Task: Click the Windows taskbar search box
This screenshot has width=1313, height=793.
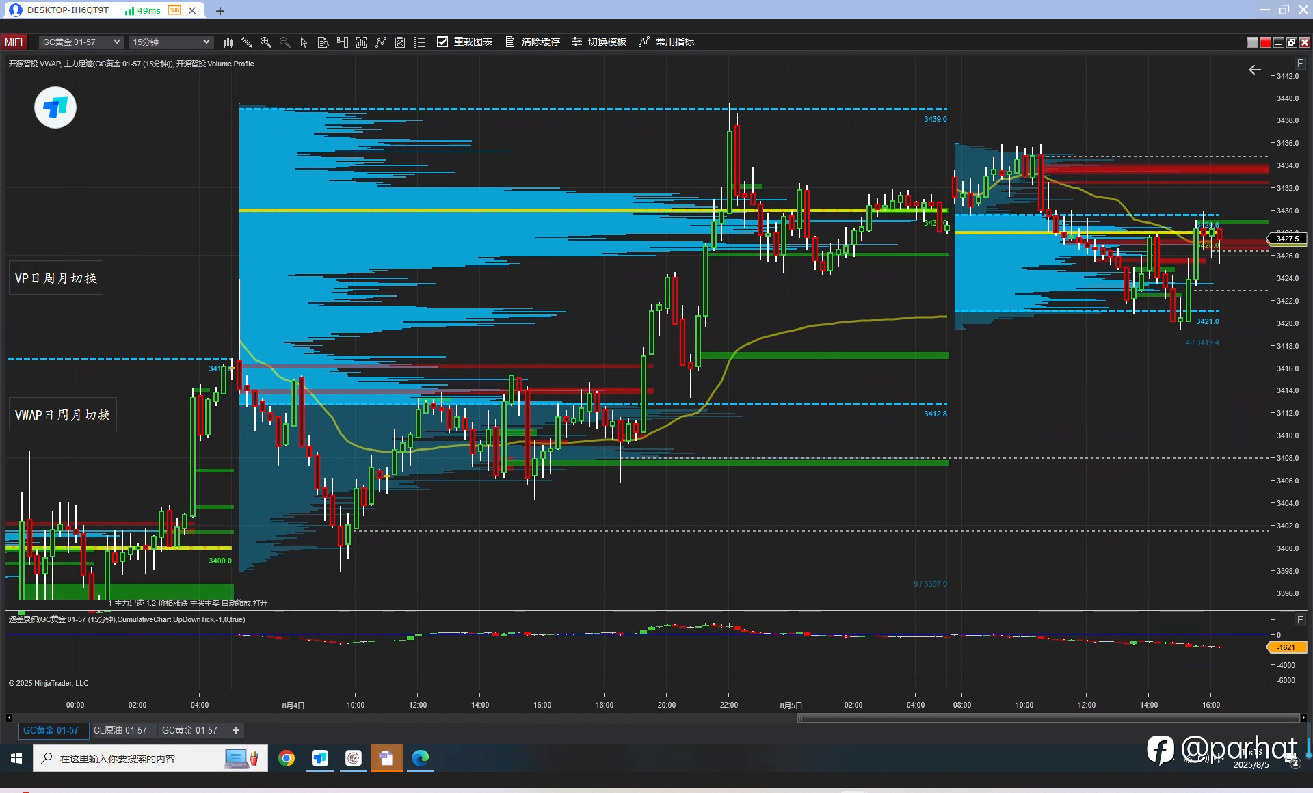Action: pos(150,758)
